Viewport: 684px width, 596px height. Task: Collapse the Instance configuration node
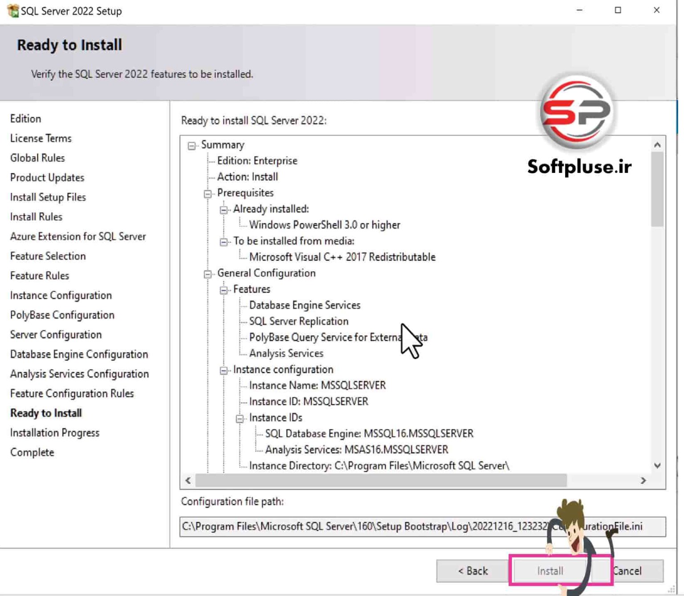224,369
